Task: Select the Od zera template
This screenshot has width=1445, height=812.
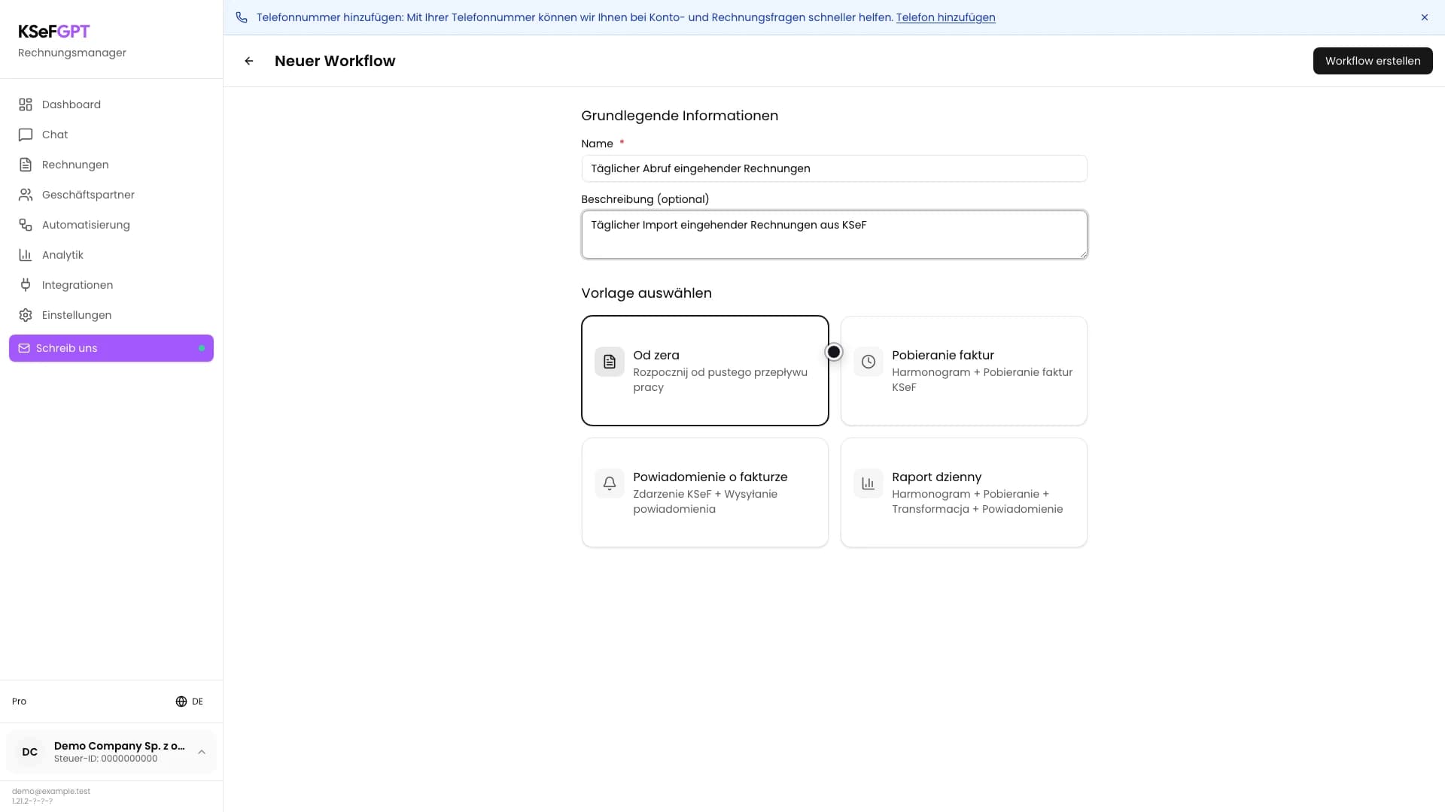Action: tap(705, 371)
